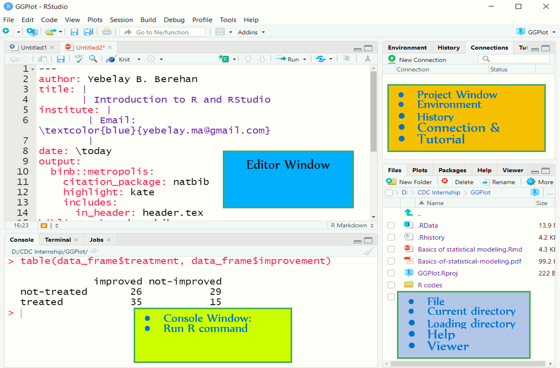Click inside the Go to file/function field

point(162,32)
